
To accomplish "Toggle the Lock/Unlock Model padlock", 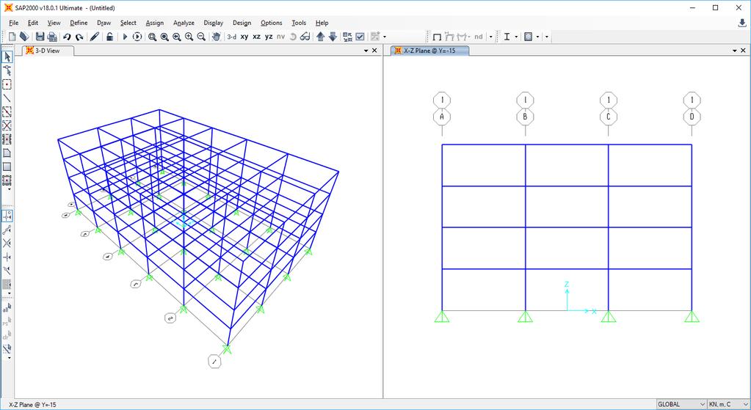I will click(x=109, y=37).
